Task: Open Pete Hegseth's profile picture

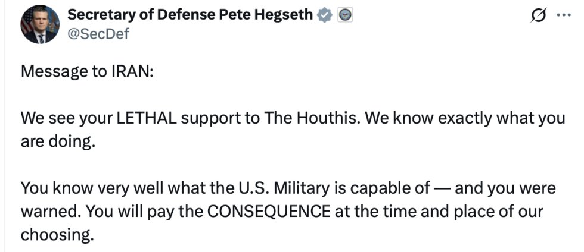Action: coord(40,25)
